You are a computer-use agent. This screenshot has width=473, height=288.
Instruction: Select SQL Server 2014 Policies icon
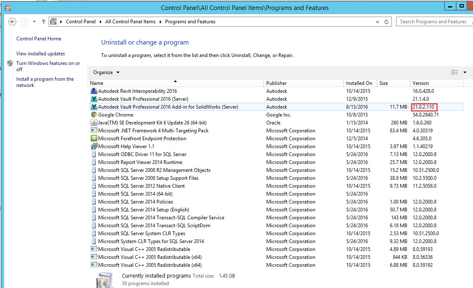(x=94, y=202)
